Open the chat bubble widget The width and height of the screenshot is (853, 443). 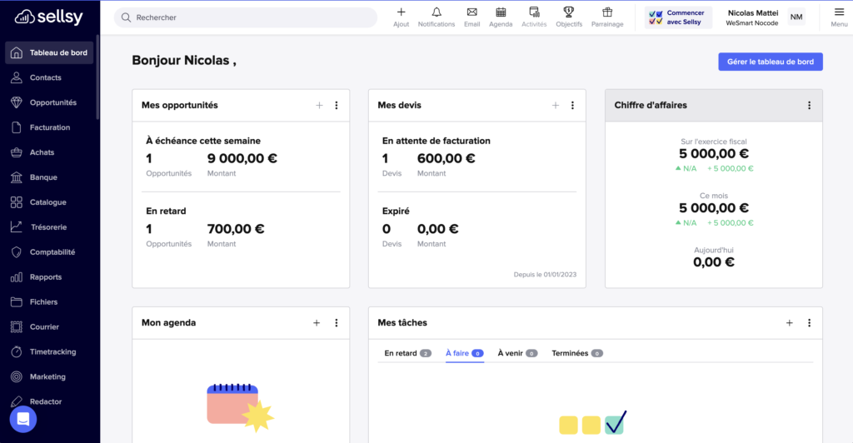coord(22,419)
